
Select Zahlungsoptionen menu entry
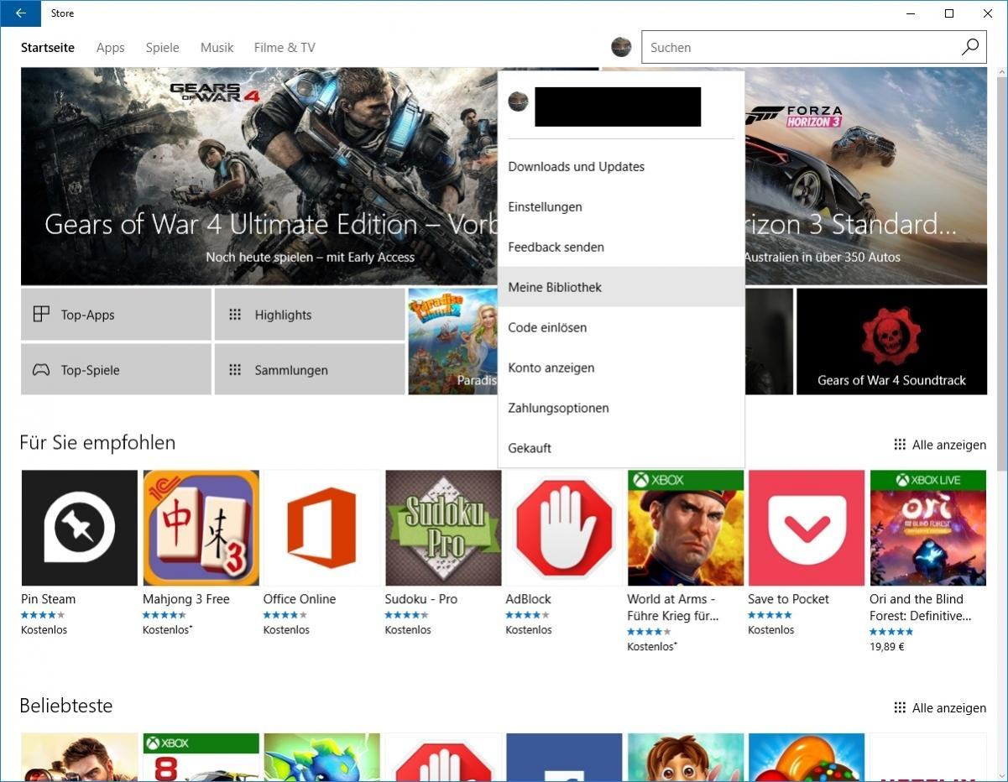(621, 408)
